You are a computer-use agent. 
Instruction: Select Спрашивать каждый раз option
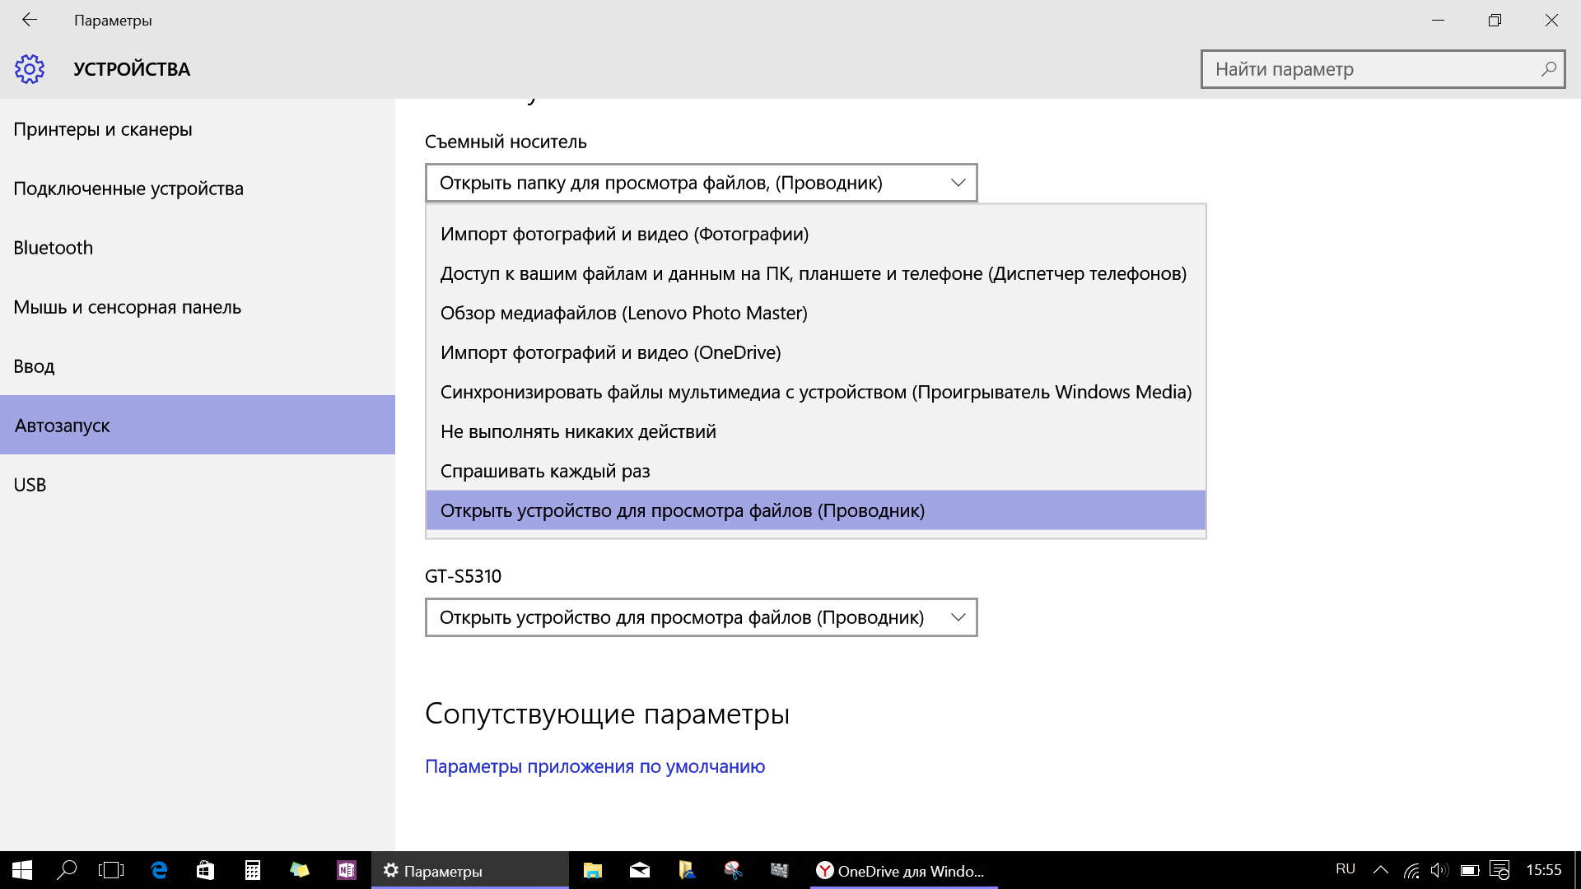(x=816, y=471)
